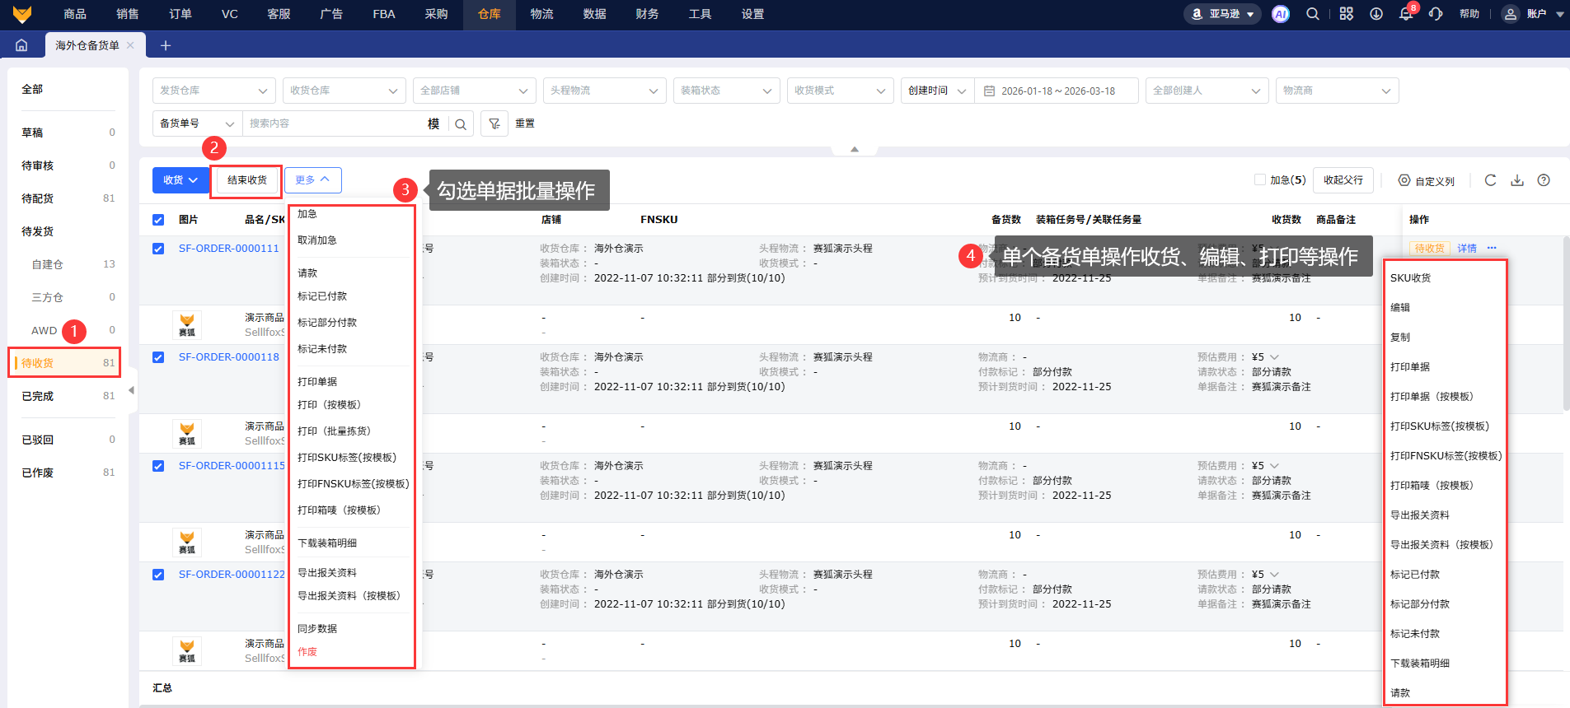Open the AI assistant icon

click(1280, 14)
